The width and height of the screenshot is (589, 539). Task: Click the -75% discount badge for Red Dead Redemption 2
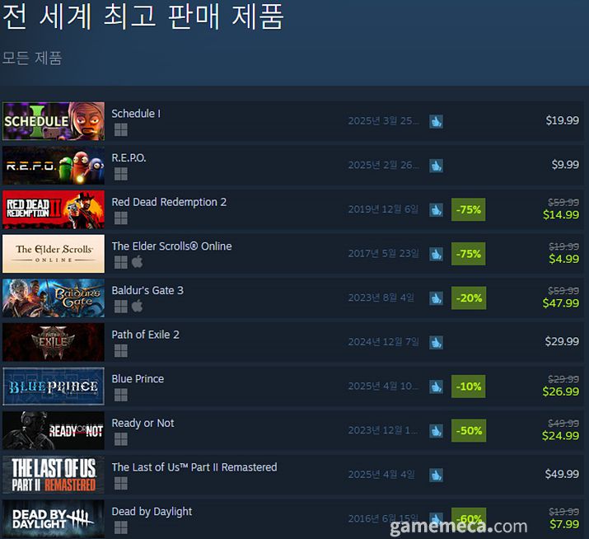click(469, 209)
